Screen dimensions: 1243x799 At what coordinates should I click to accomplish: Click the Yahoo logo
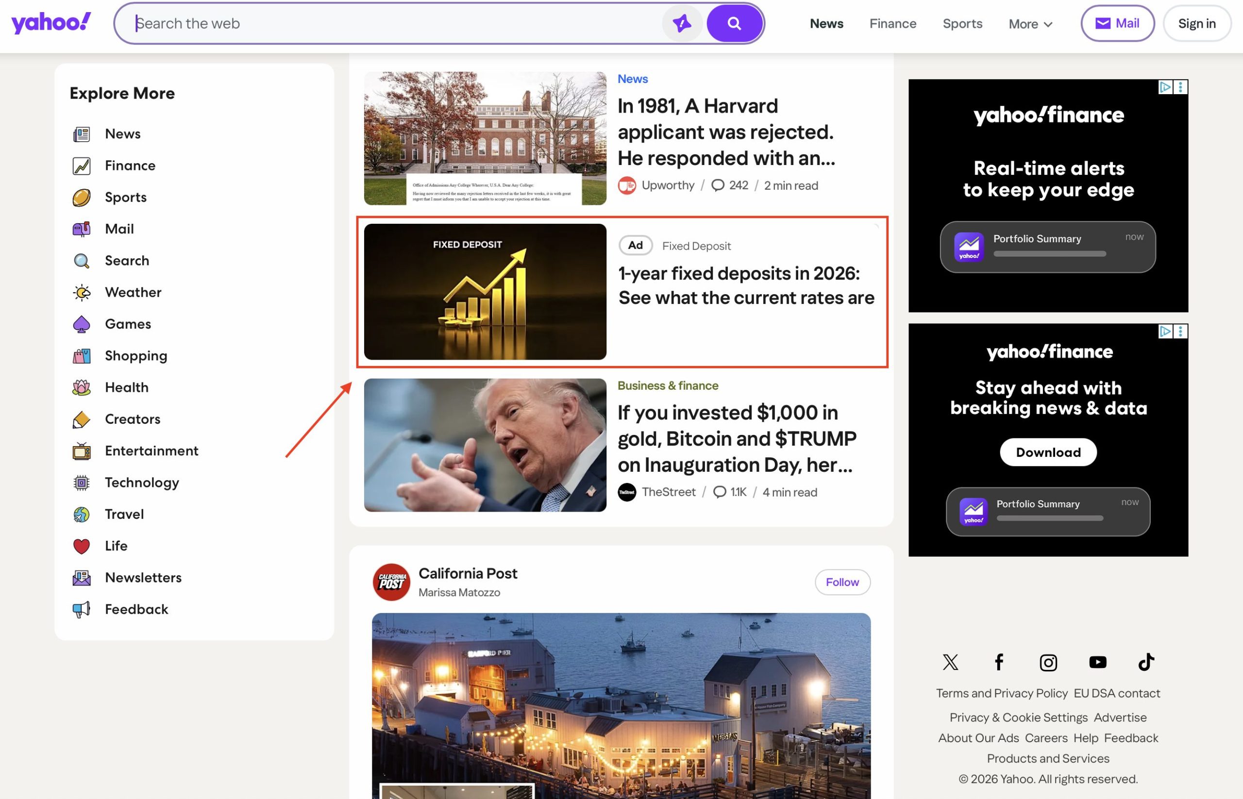click(x=51, y=23)
